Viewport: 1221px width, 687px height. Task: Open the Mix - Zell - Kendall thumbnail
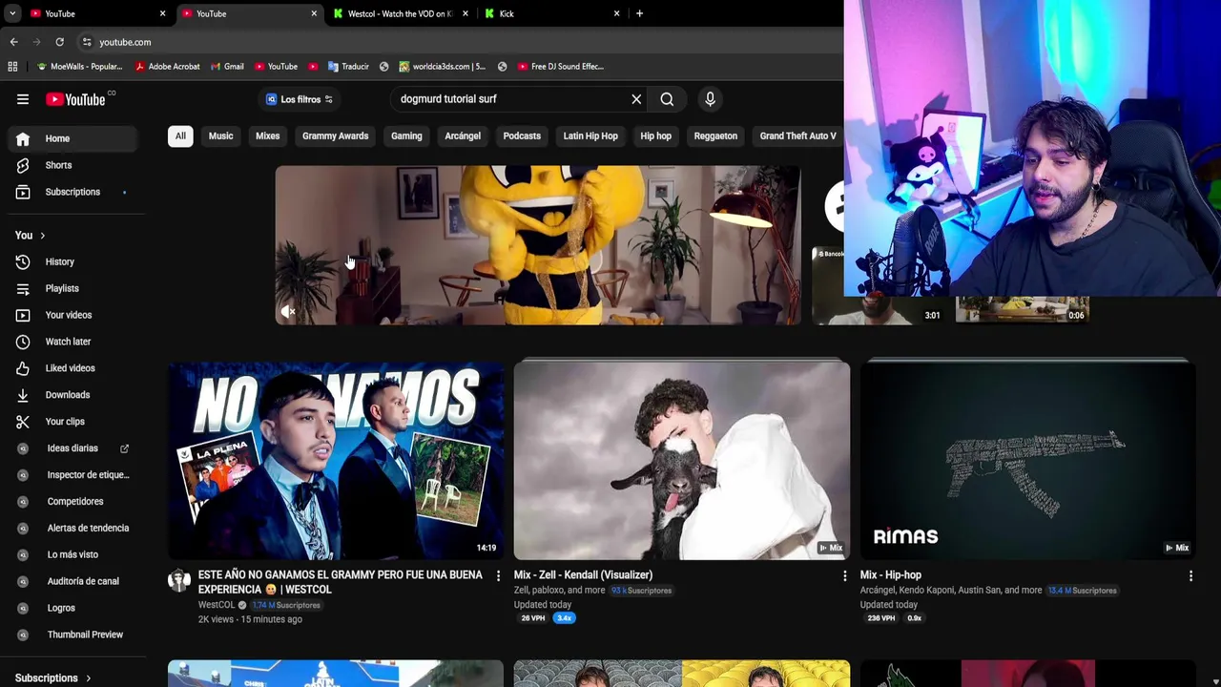tap(682, 460)
